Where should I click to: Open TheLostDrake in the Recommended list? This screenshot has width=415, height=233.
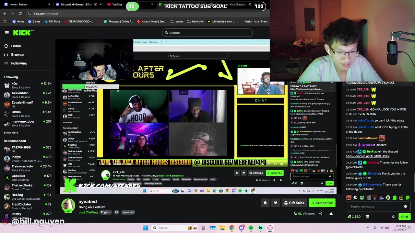(x=28, y=187)
